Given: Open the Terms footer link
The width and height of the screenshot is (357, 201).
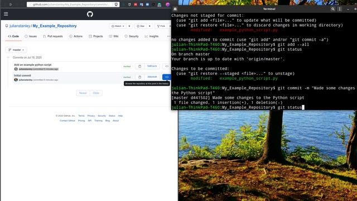Looking at the screenshot, I should [x=81, y=116].
